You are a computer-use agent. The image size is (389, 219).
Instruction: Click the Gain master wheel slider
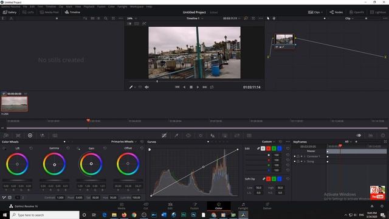coord(91,180)
